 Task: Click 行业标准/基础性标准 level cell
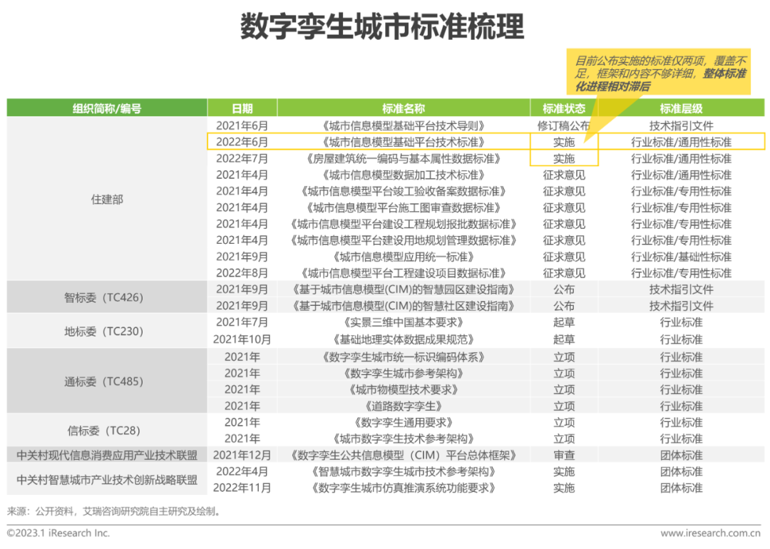click(681, 257)
